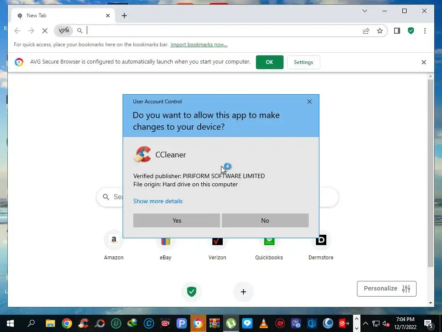442x332 pixels.
Task: Add a shortcut with the round plus button
Action: pyautogui.click(x=243, y=291)
